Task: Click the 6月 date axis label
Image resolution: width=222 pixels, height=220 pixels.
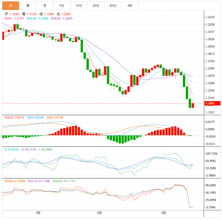Action: point(164,213)
